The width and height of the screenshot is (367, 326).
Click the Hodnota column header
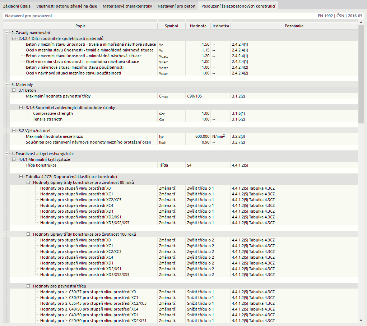pos(198,26)
